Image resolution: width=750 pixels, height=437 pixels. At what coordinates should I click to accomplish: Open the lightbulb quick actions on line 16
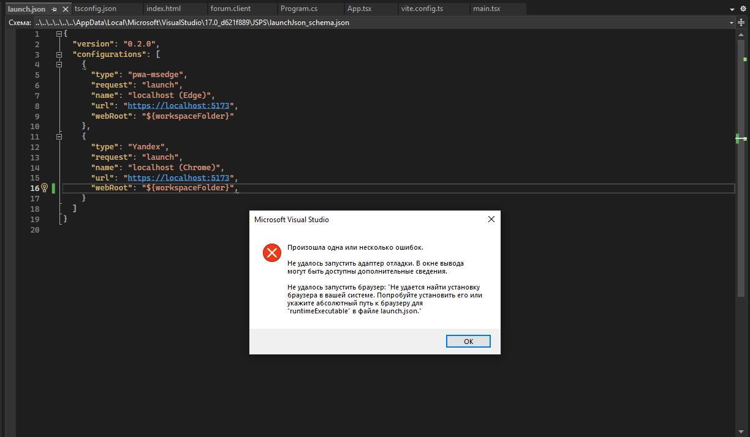point(44,188)
